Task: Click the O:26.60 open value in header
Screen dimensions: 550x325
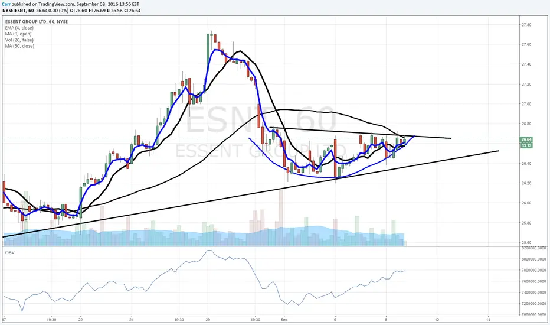Action: 78,11
